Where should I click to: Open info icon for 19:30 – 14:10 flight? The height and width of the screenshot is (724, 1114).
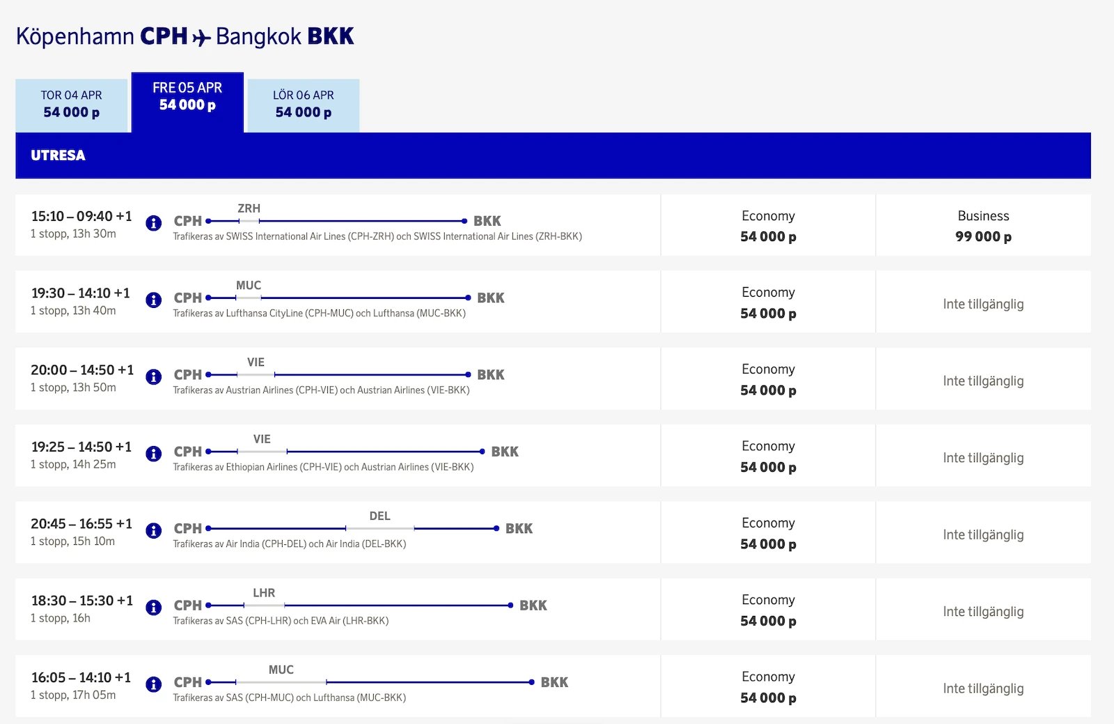(x=154, y=300)
